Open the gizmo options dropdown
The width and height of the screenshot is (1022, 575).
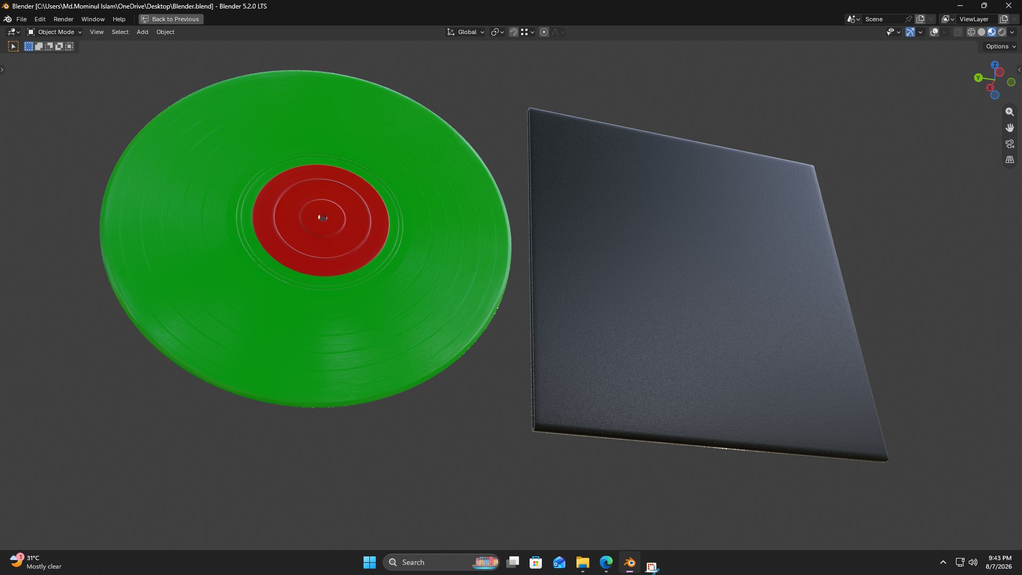click(920, 32)
